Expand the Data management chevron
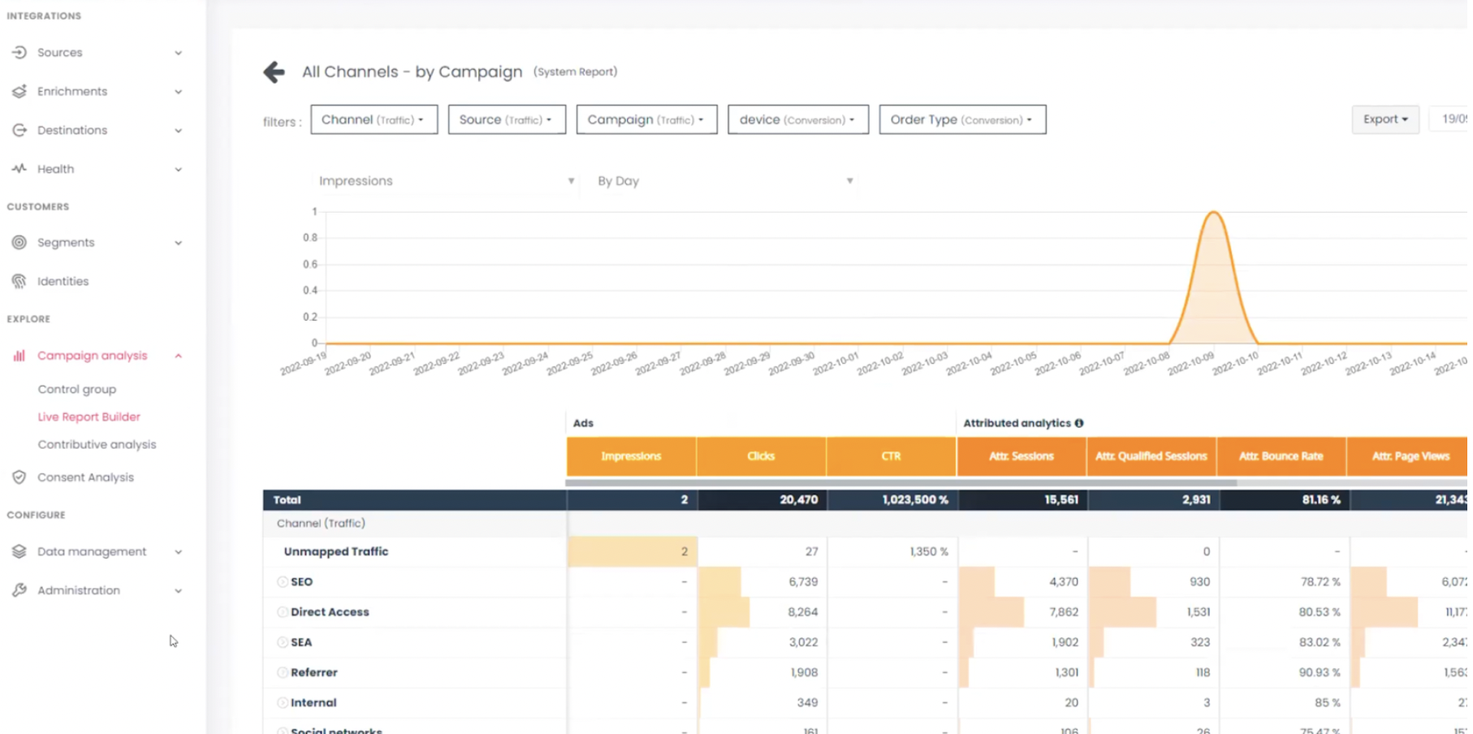The height and width of the screenshot is (734, 1473). (178, 552)
